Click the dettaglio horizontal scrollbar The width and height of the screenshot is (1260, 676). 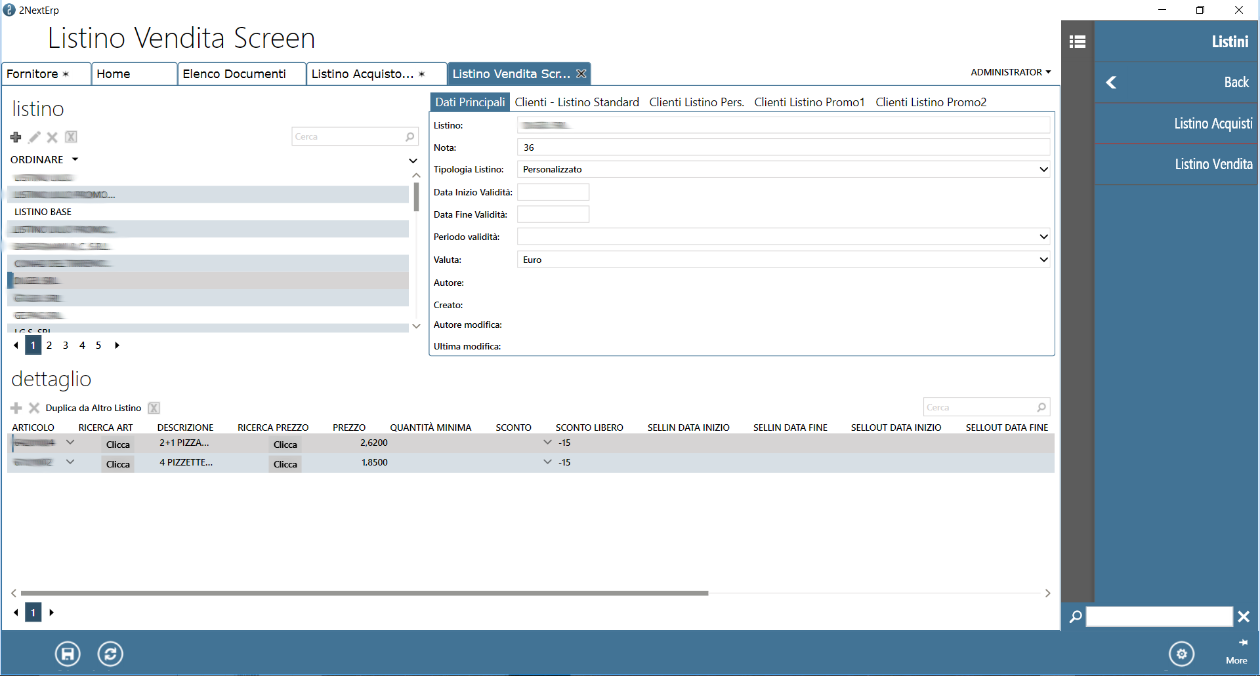point(364,593)
